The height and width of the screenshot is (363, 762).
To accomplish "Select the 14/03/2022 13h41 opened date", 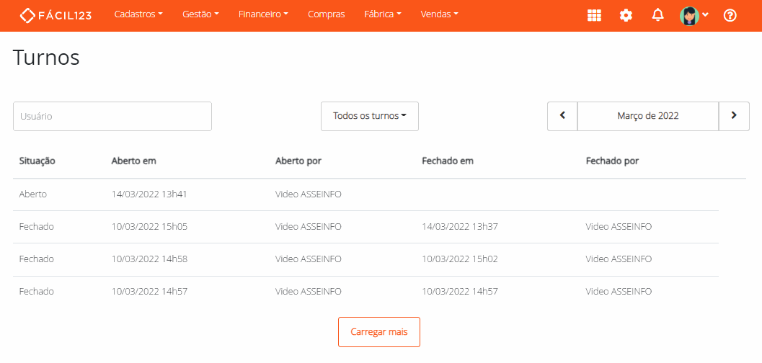I will coord(149,194).
